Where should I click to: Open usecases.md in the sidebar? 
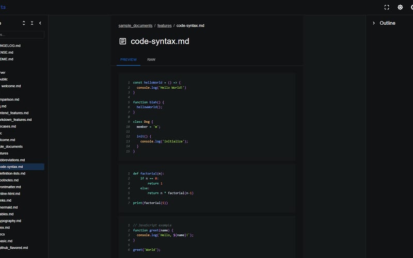[8, 126]
